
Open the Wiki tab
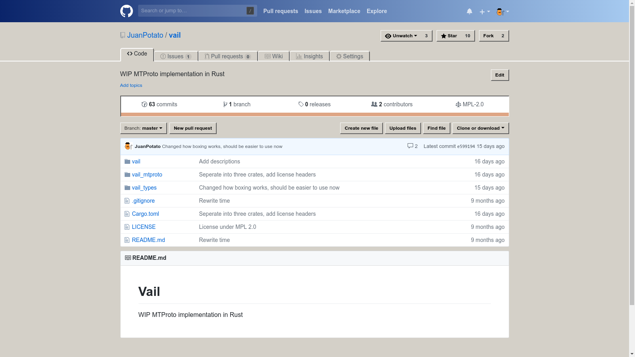pyautogui.click(x=274, y=56)
